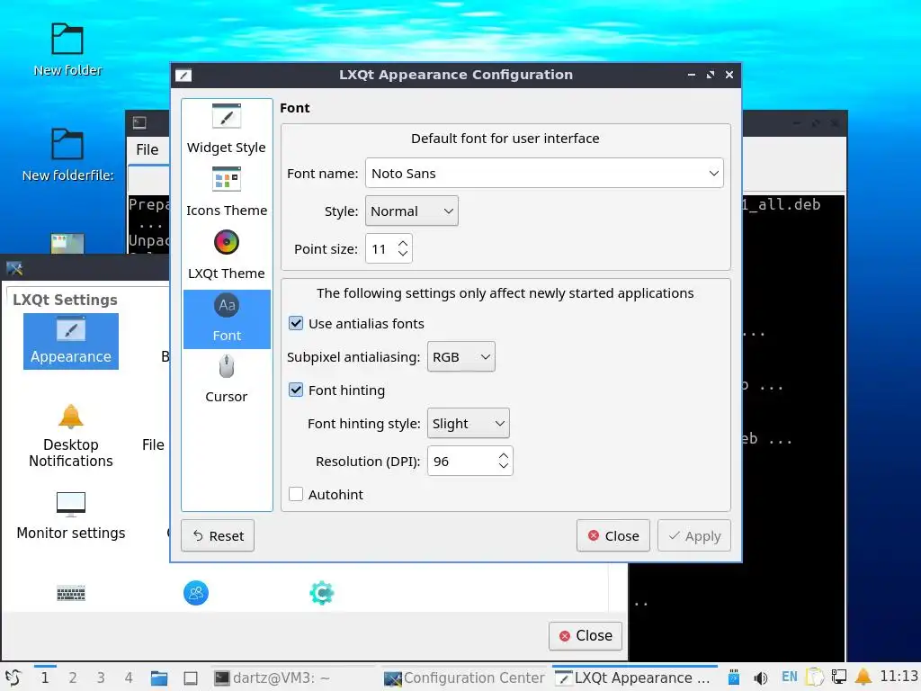Click show desktop icon in panel
Screen dimensions: 921x691
click(191, 678)
